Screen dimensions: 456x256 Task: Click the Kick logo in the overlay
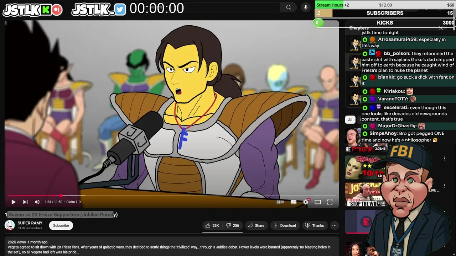click(x=45, y=10)
